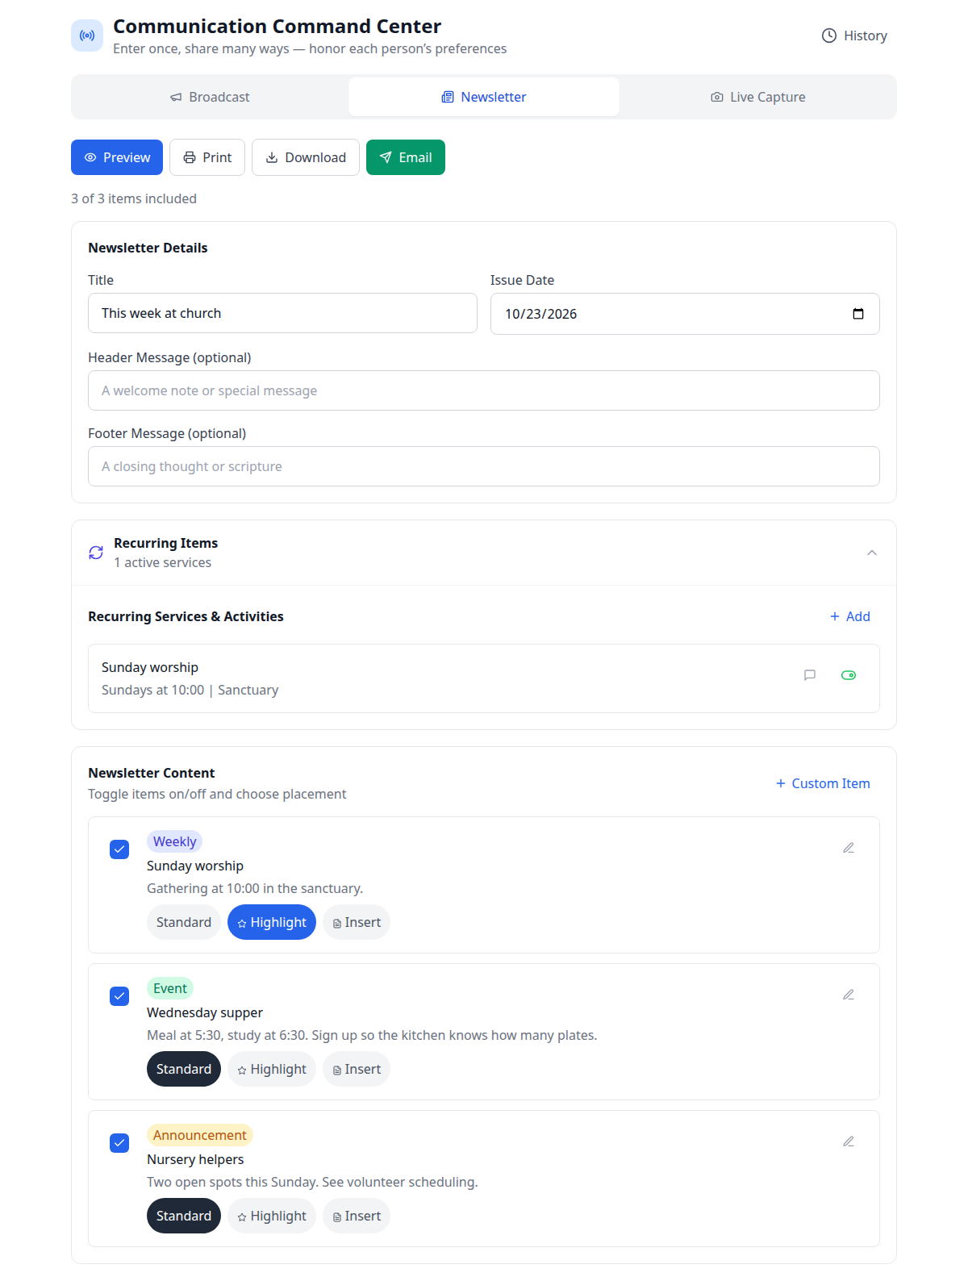Screen dimensions: 968x1277
Task: Uncheck the Wednesday supper Event item
Action: [119, 996]
